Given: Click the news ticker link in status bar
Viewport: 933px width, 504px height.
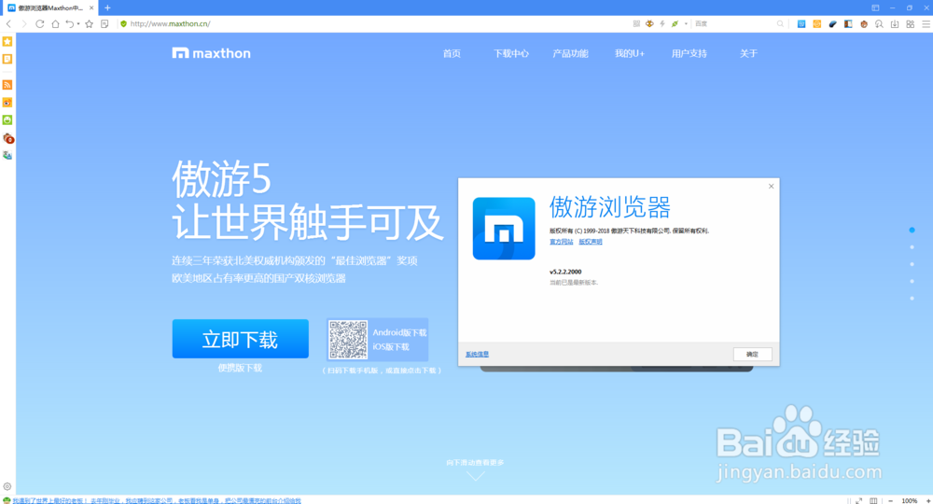Looking at the screenshot, I should point(157,501).
